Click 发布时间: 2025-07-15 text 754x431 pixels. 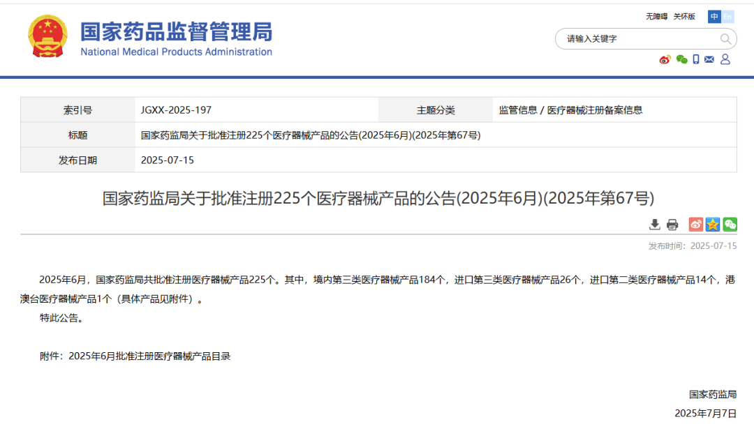point(693,246)
